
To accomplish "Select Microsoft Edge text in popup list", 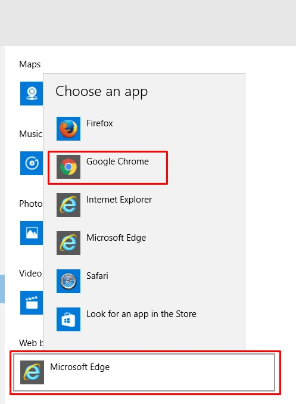I will pyautogui.click(x=116, y=238).
